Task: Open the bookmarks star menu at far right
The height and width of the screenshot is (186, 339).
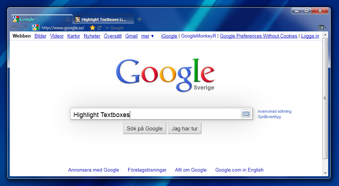Action: [x=322, y=27]
